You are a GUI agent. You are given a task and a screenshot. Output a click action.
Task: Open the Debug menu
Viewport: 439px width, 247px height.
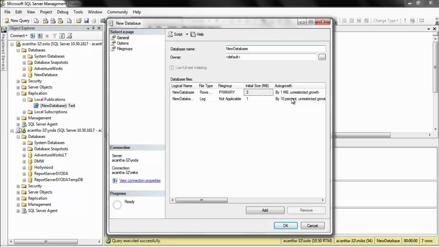tap(63, 12)
